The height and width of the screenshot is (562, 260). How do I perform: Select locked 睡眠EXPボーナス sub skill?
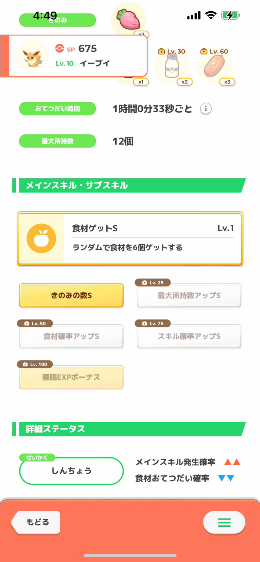[71, 377]
